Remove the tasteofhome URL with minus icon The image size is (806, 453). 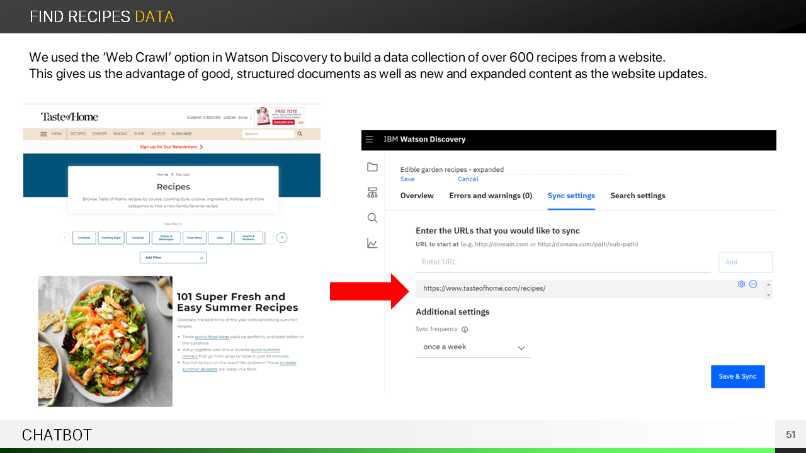[x=753, y=284]
